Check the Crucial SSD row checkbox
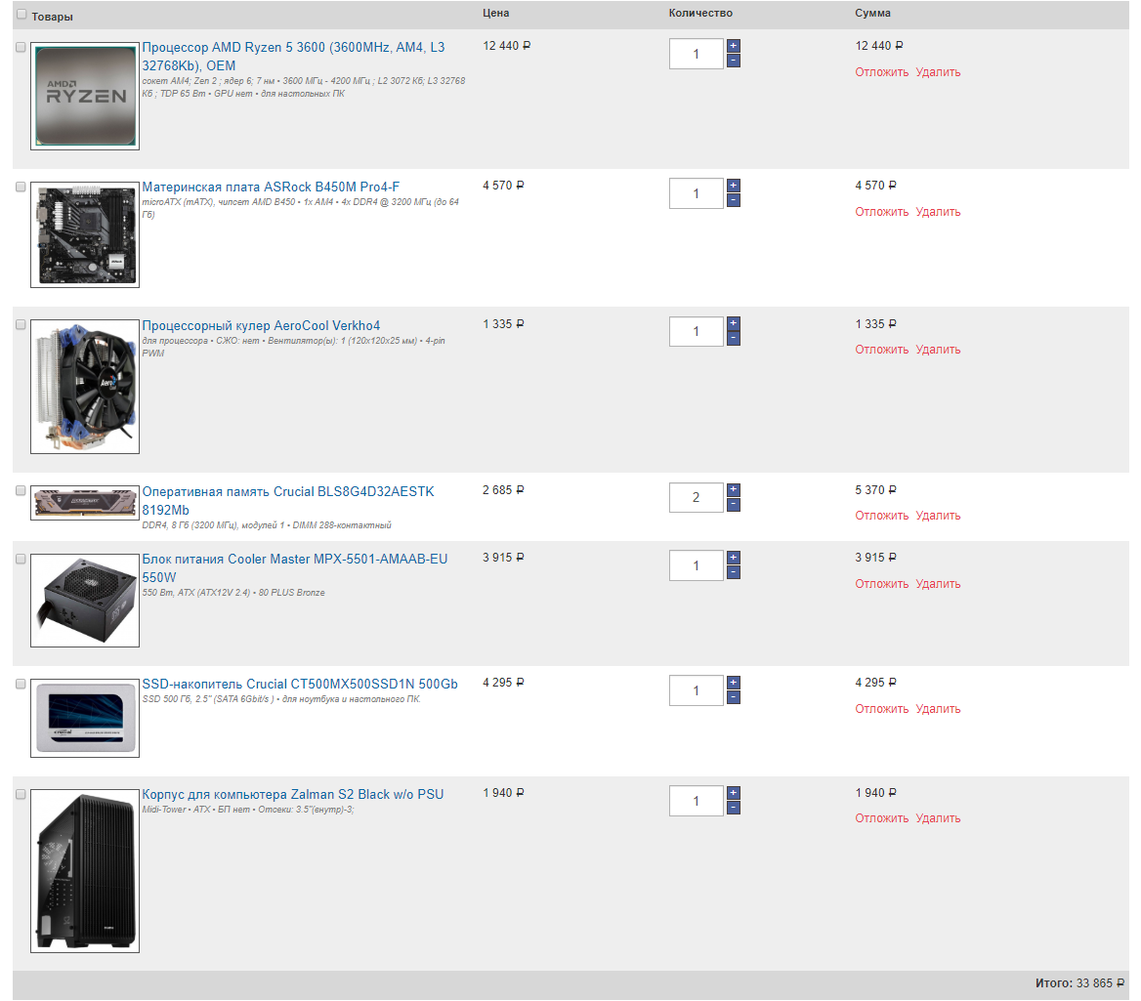Viewport: 1141px width, 1001px height. point(21,684)
